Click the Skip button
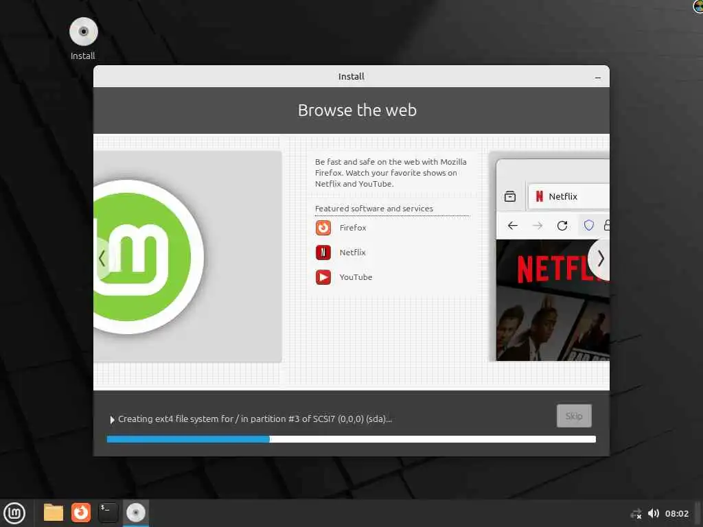703x527 pixels. point(574,416)
